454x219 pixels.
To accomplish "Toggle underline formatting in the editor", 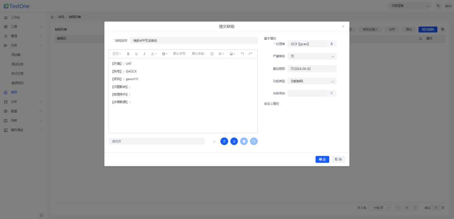I will [136, 54].
